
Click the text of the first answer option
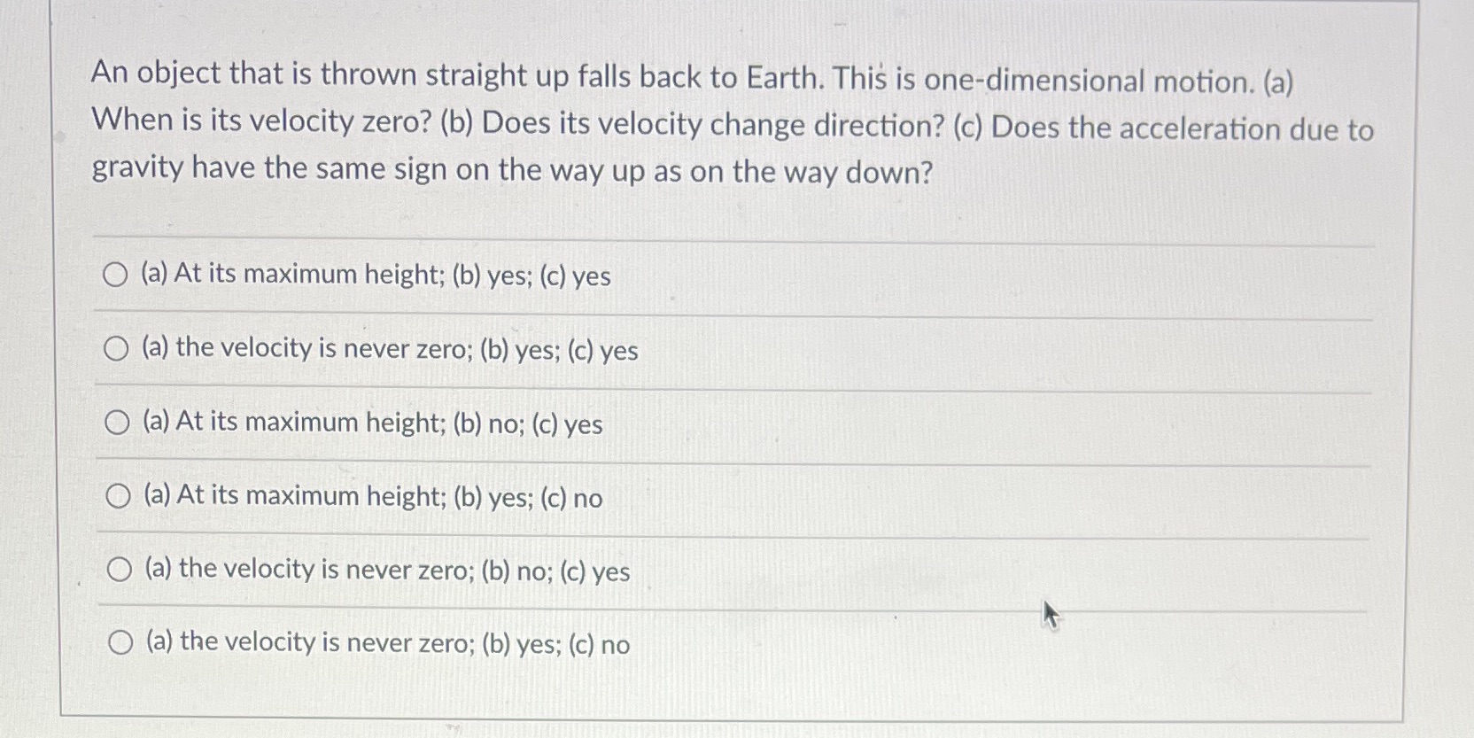click(374, 276)
